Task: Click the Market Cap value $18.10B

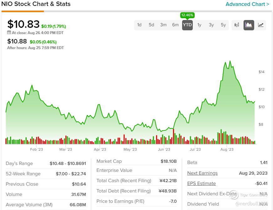Action: [169, 161]
